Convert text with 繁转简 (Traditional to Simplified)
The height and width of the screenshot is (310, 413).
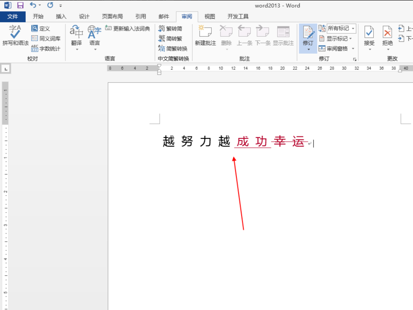tap(170, 28)
